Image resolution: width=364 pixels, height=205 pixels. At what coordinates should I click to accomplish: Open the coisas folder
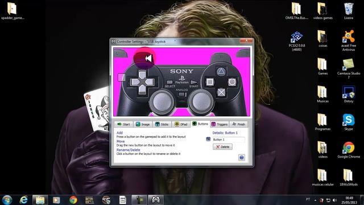322,39
